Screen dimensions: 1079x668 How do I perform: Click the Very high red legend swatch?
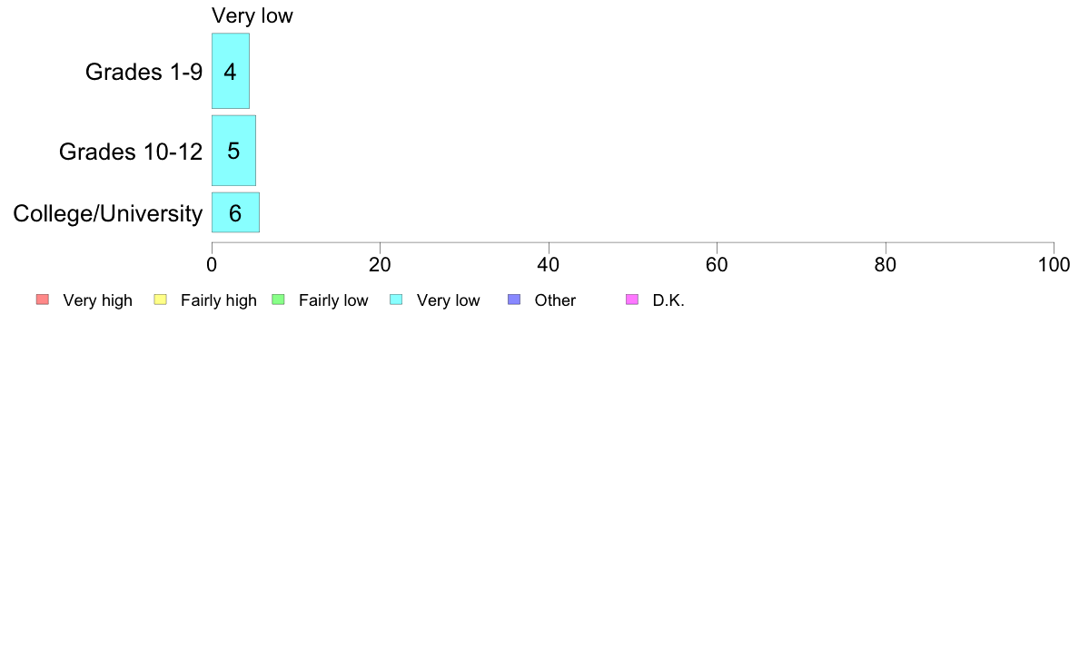pyautogui.click(x=43, y=300)
